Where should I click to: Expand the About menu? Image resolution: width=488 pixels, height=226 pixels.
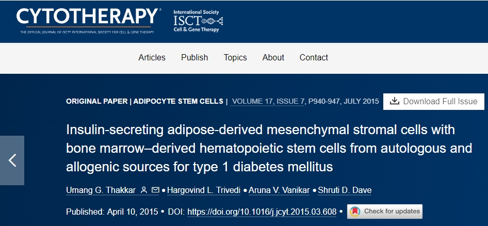coord(273,57)
